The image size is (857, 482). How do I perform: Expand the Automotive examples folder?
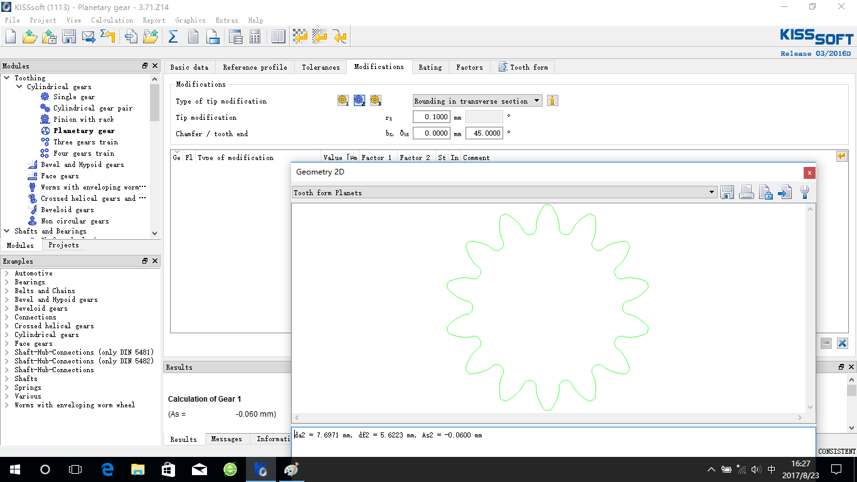point(7,273)
